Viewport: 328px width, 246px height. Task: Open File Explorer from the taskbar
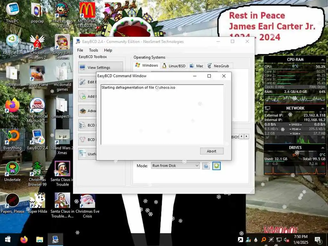(39, 239)
